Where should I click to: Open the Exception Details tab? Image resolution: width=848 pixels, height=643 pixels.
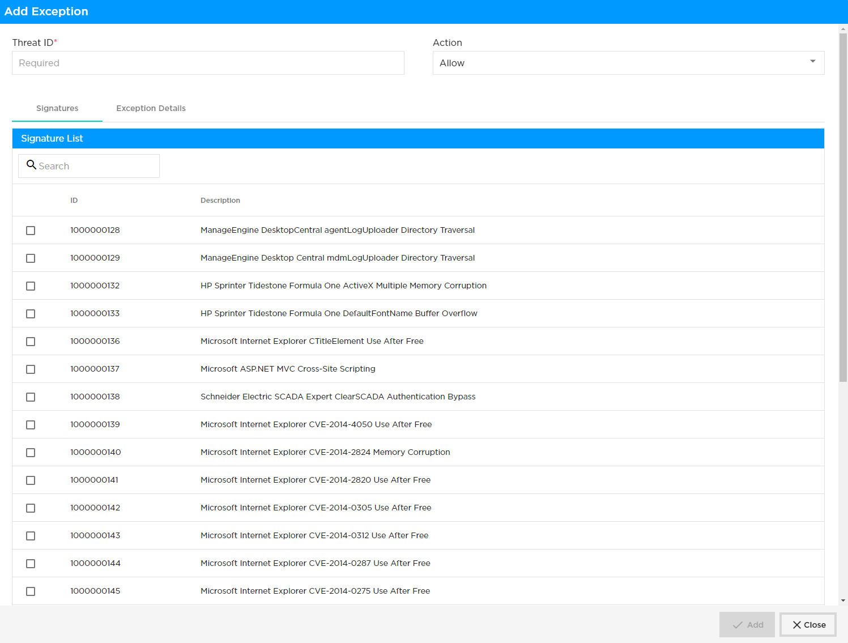(x=151, y=108)
